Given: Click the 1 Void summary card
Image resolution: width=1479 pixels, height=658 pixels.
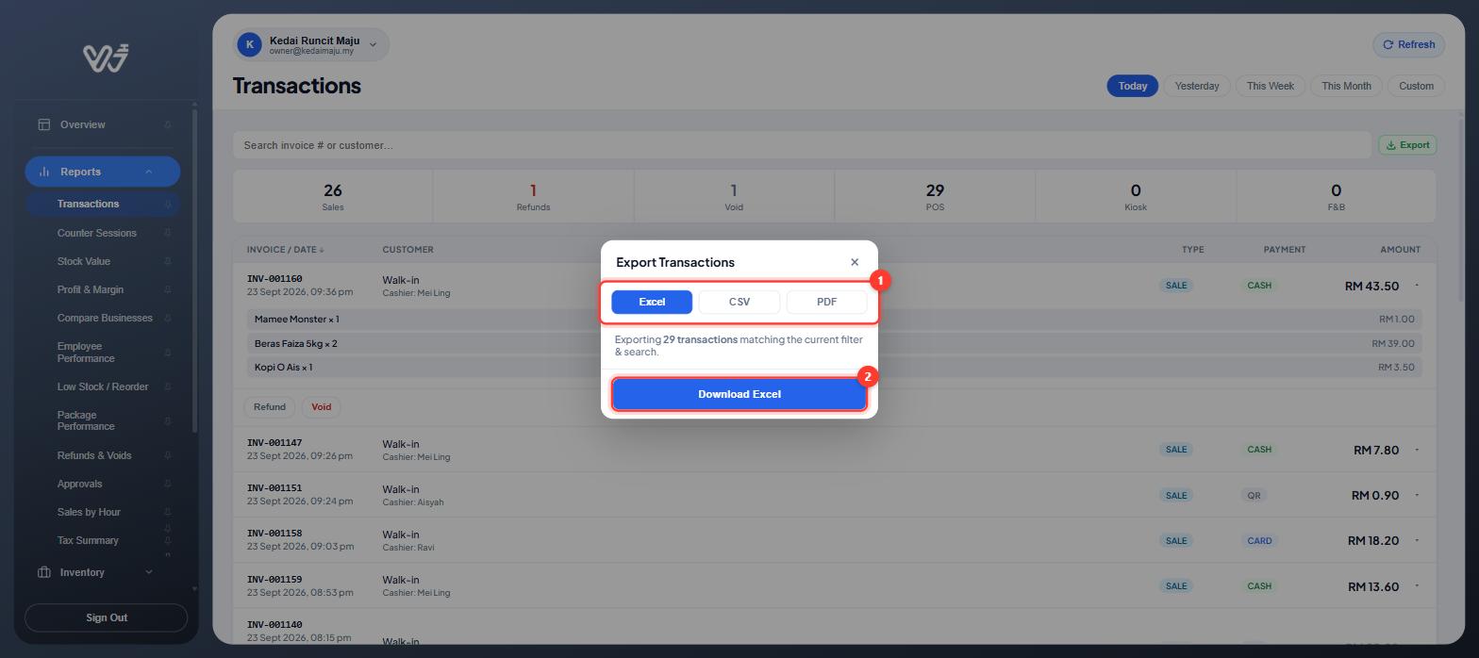Looking at the screenshot, I should point(734,196).
